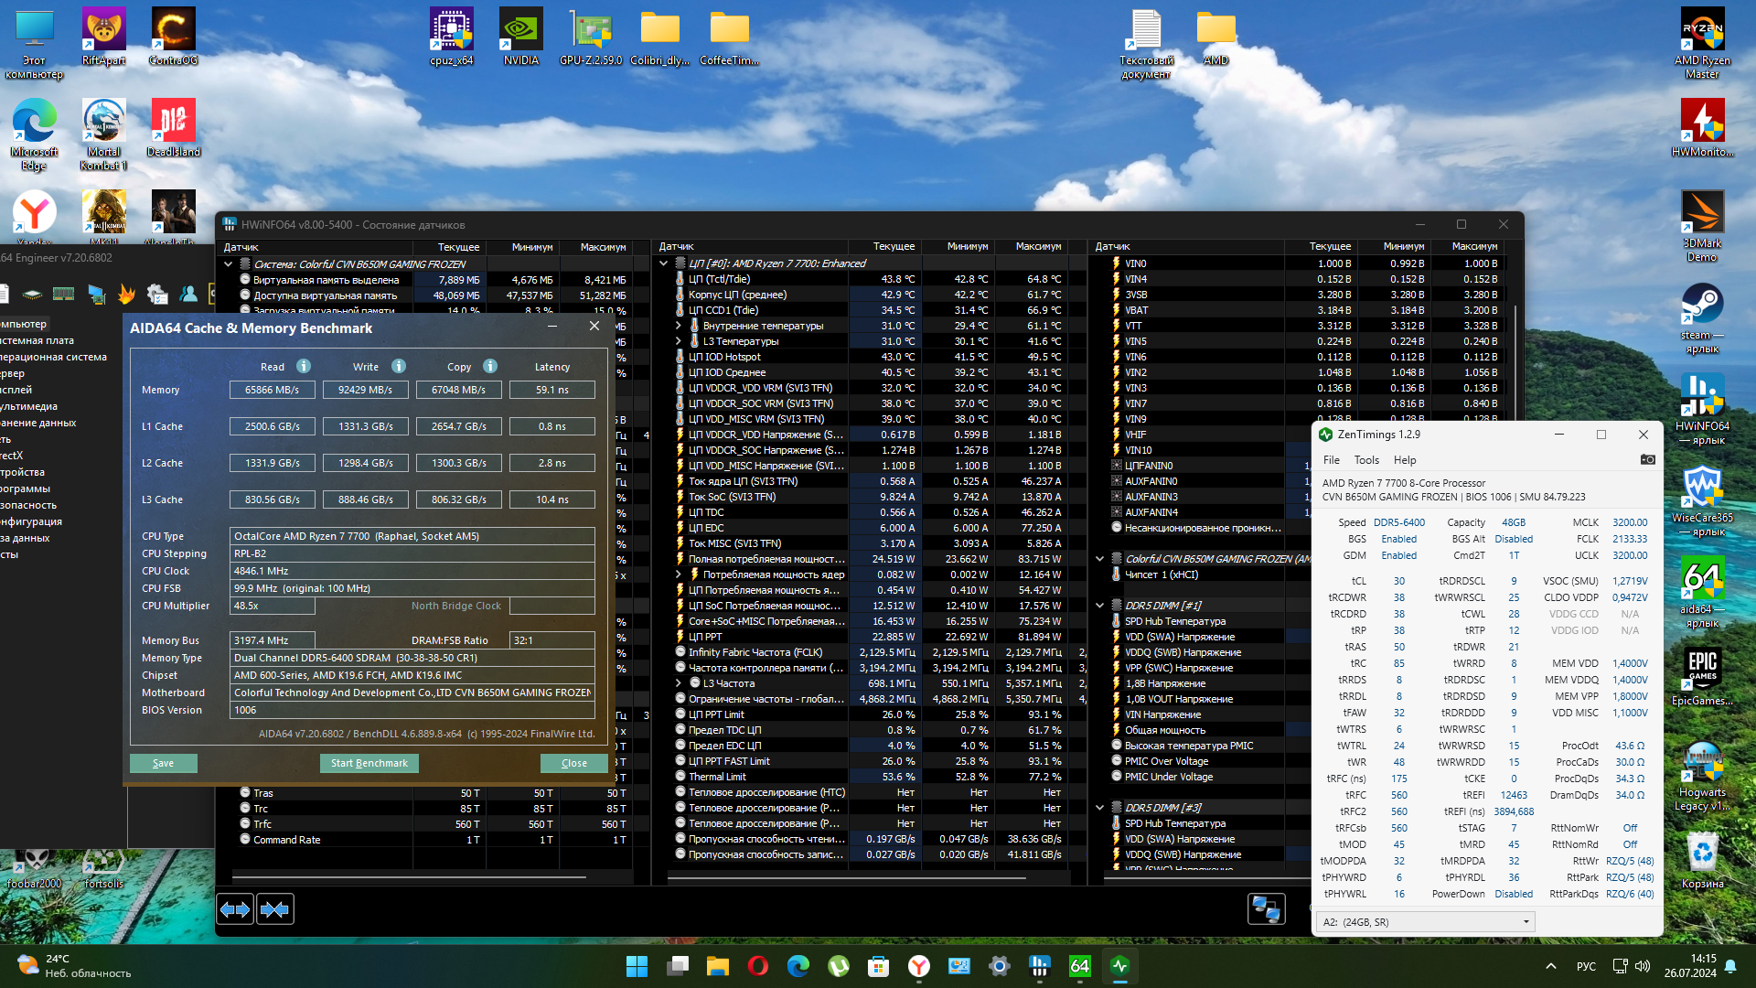Click the Save button in AIDA64 benchmark
Screen dimensions: 1756x988
click(x=163, y=763)
